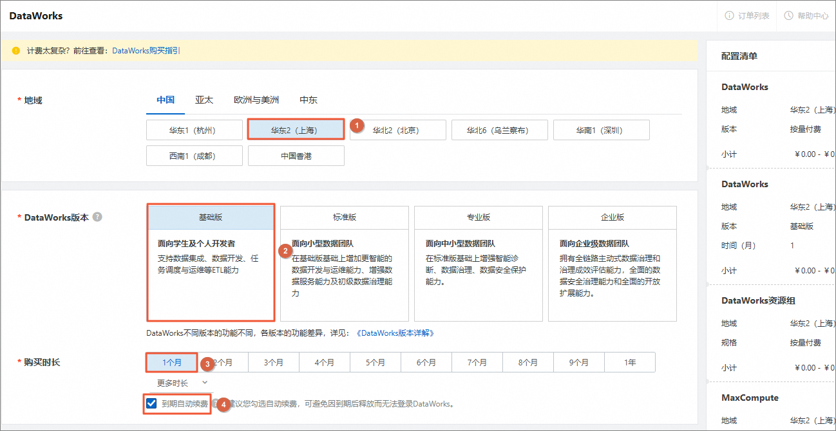The width and height of the screenshot is (836, 431).
Task: Select region 西南1（成都）
Action: click(195, 156)
